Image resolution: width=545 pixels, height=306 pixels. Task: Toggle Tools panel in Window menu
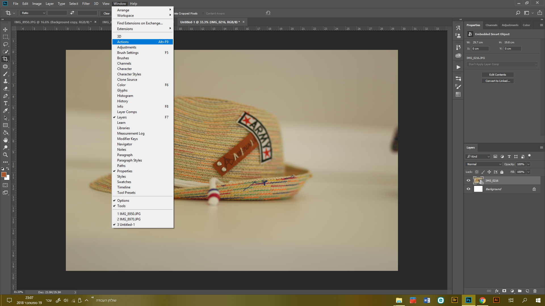[x=142, y=206]
